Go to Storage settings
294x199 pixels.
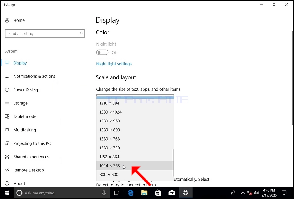(x=20, y=103)
